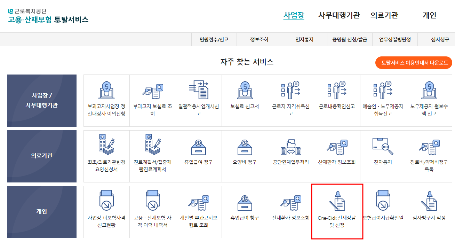Open 전자통지 menu in navigation bar

click(x=304, y=40)
